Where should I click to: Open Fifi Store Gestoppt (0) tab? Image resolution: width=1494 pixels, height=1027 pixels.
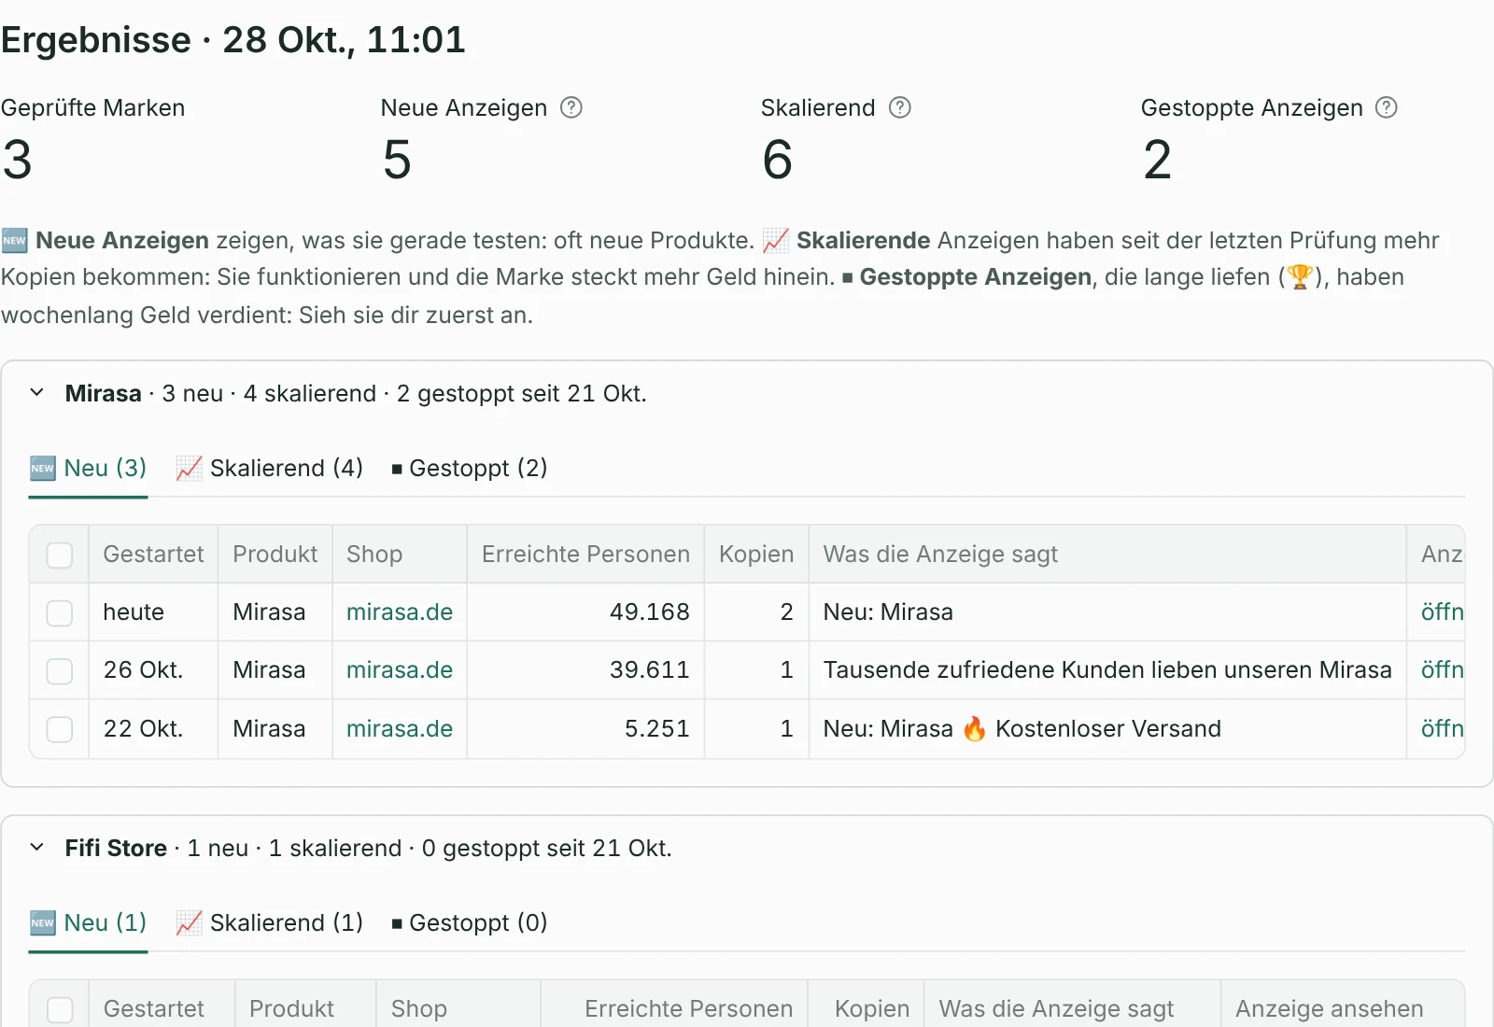pyautogui.click(x=470, y=922)
